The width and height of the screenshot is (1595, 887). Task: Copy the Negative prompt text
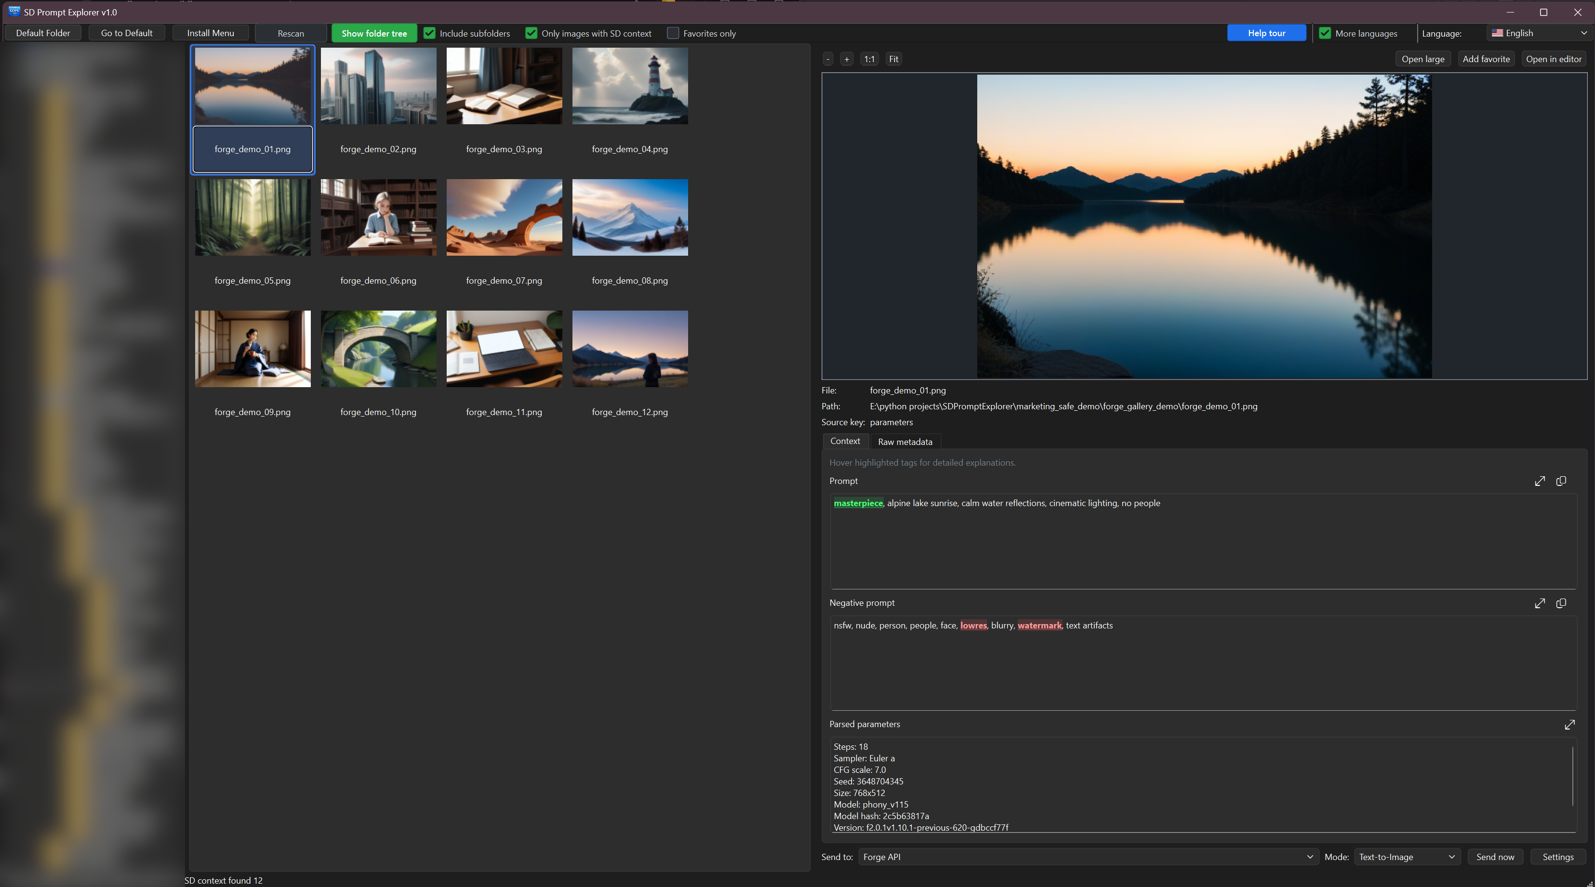(x=1561, y=603)
